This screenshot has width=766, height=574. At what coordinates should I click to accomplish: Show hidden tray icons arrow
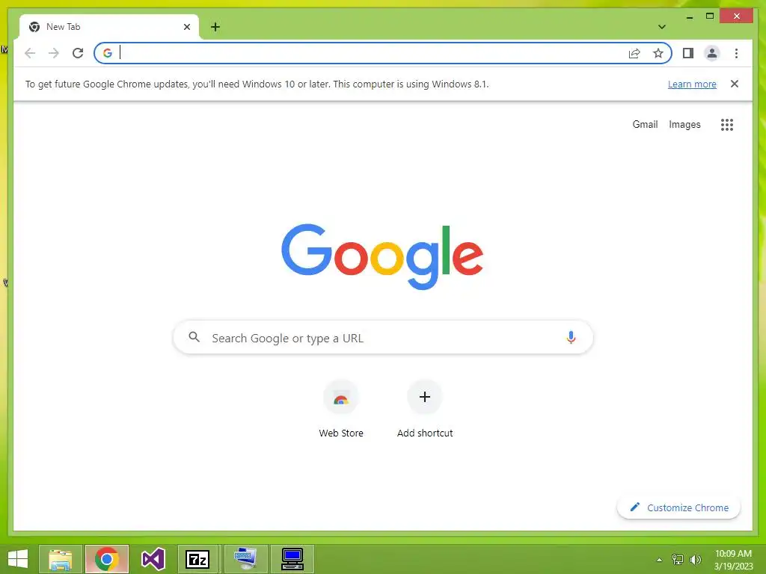(x=660, y=560)
